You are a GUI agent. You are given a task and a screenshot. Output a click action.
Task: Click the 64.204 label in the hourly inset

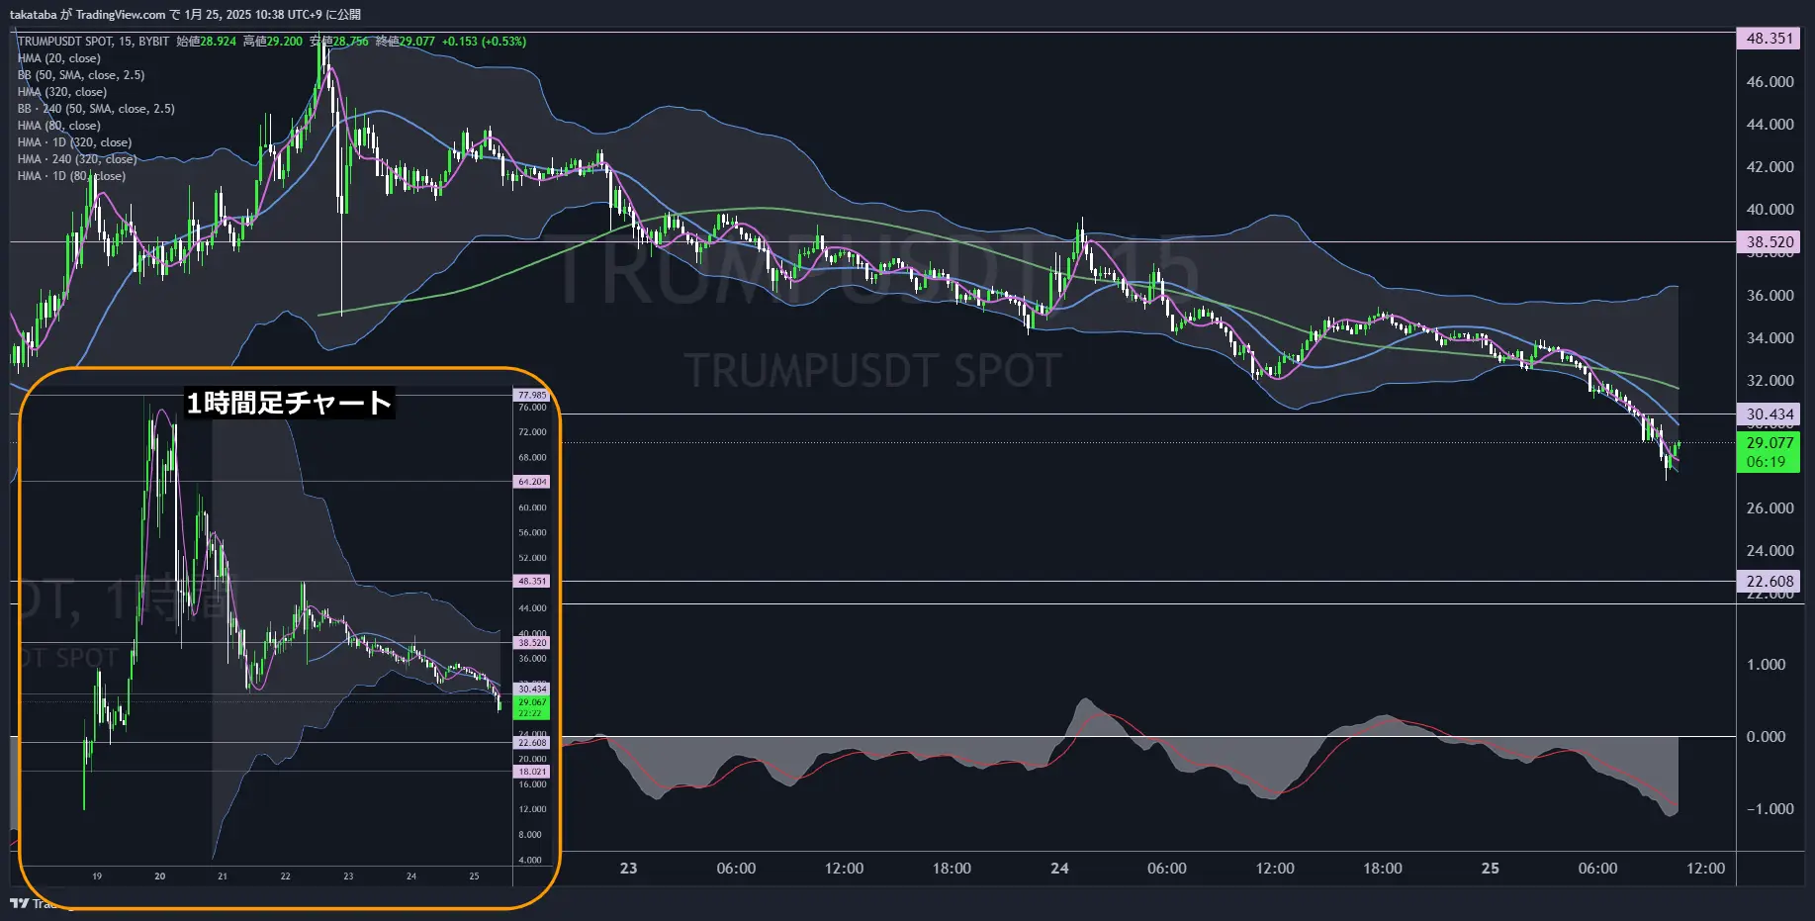(532, 482)
